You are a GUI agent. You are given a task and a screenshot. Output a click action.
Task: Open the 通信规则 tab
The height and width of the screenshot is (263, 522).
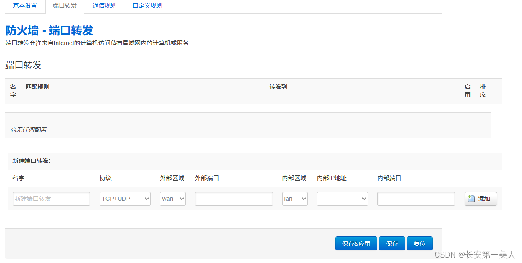(104, 6)
